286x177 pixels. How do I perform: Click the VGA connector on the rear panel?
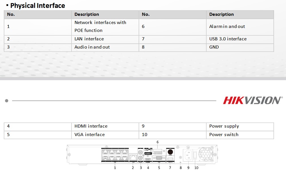pyautogui.click(x=159, y=158)
